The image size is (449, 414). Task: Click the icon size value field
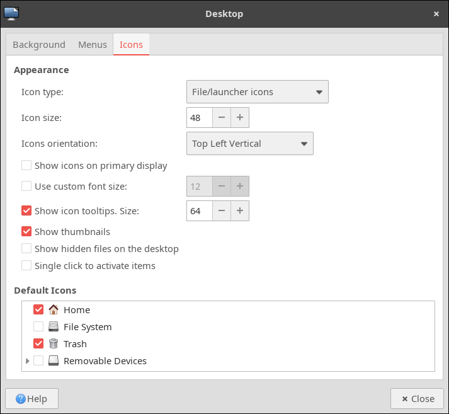pos(199,117)
